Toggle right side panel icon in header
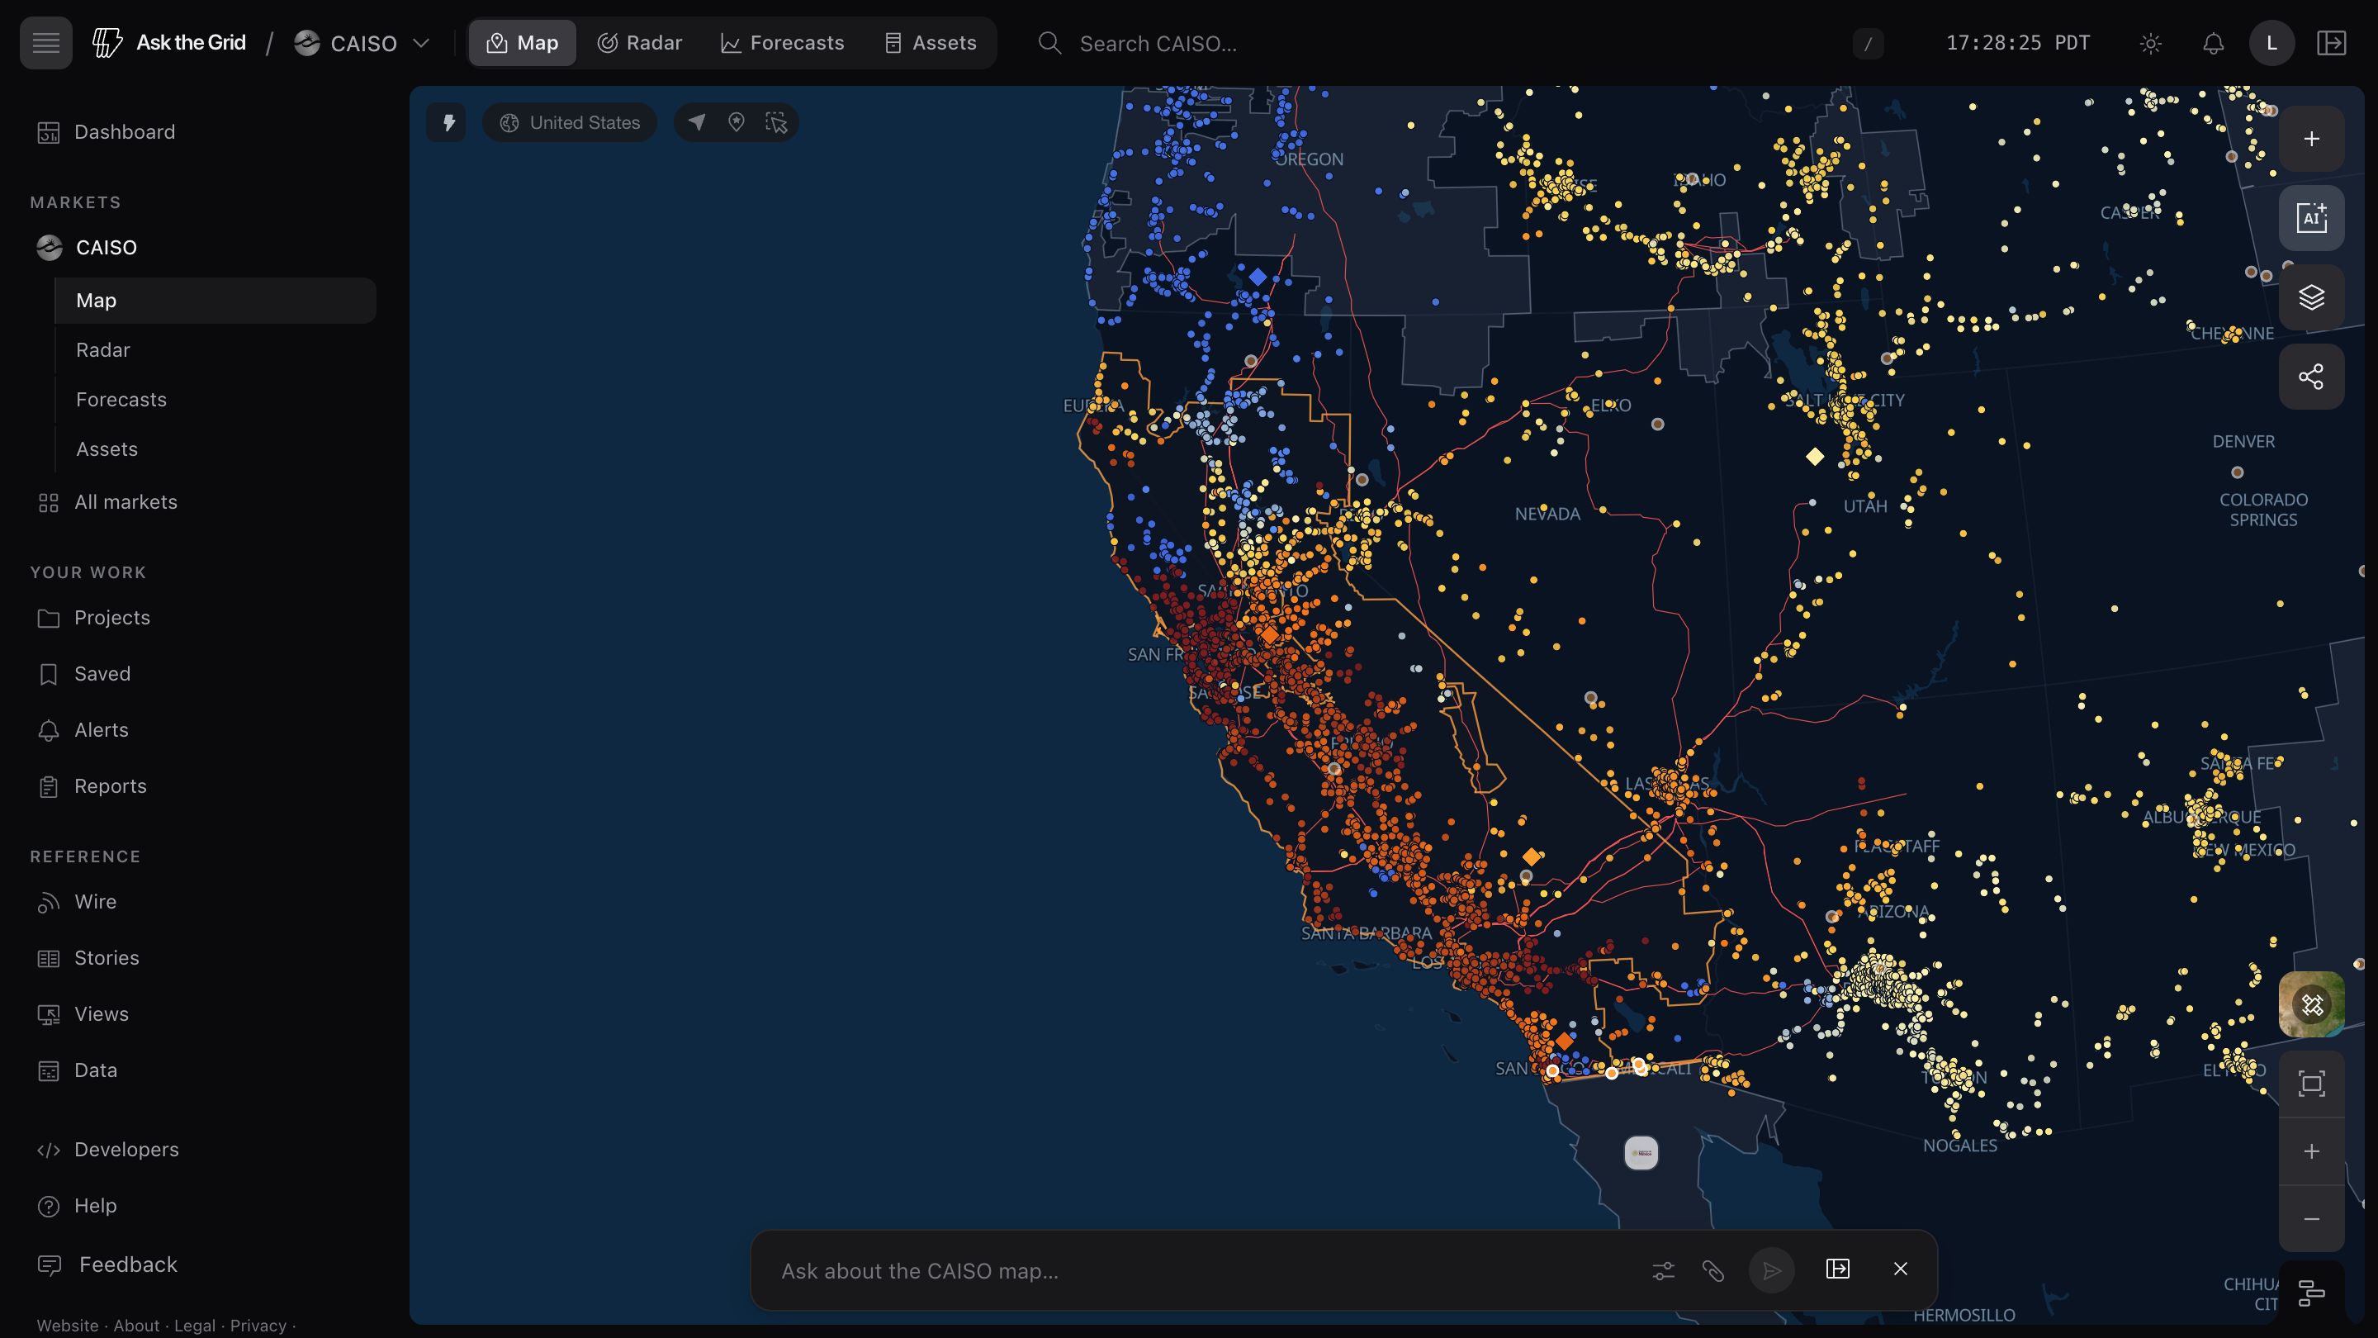The height and width of the screenshot is (1338, 2378). pos(2331,42)
